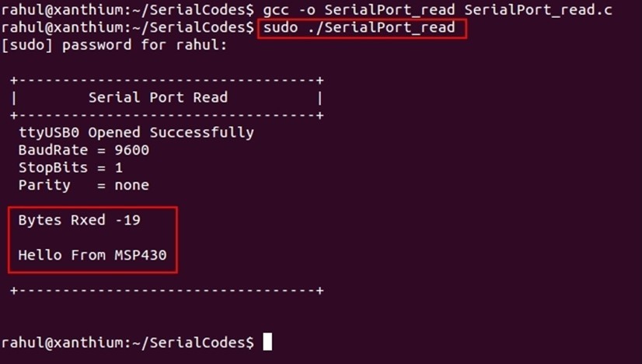Click the "Hello From MSP430" received text

coord(92,254)
